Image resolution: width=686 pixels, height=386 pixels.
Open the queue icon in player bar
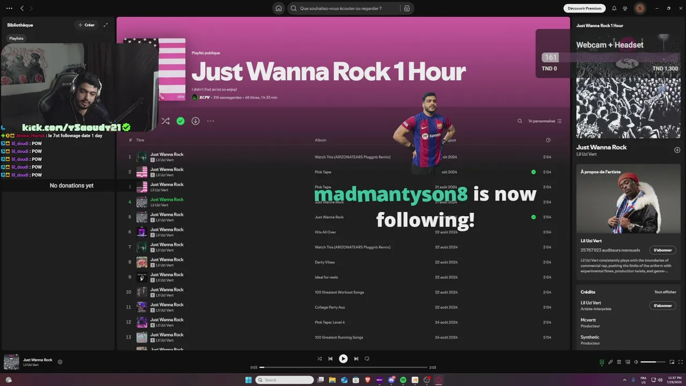619,362
